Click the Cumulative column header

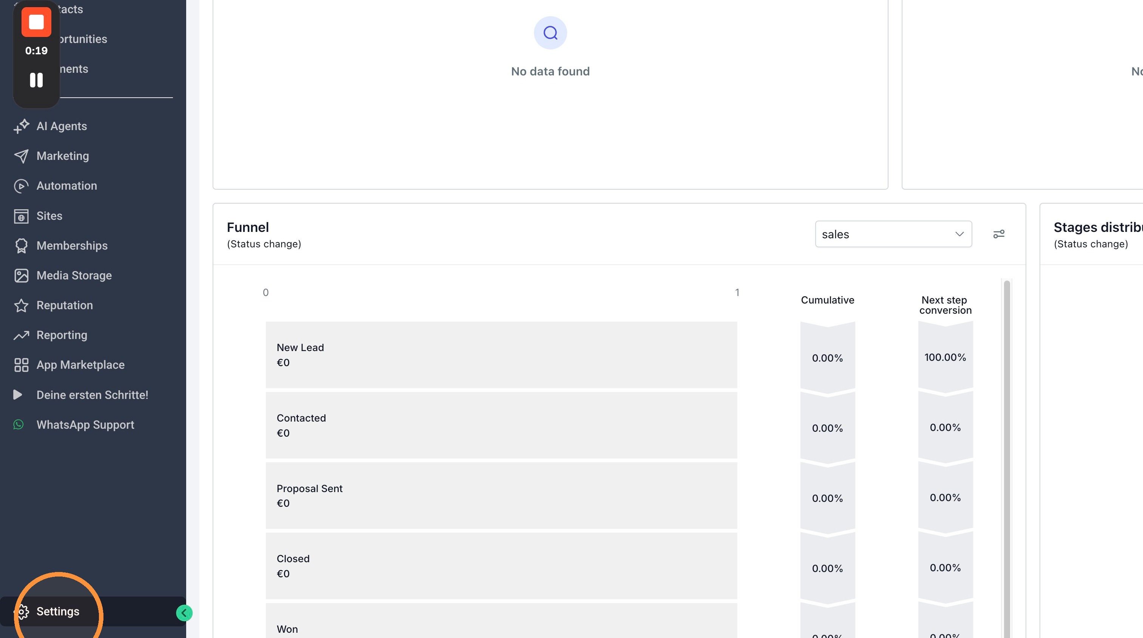828,300
